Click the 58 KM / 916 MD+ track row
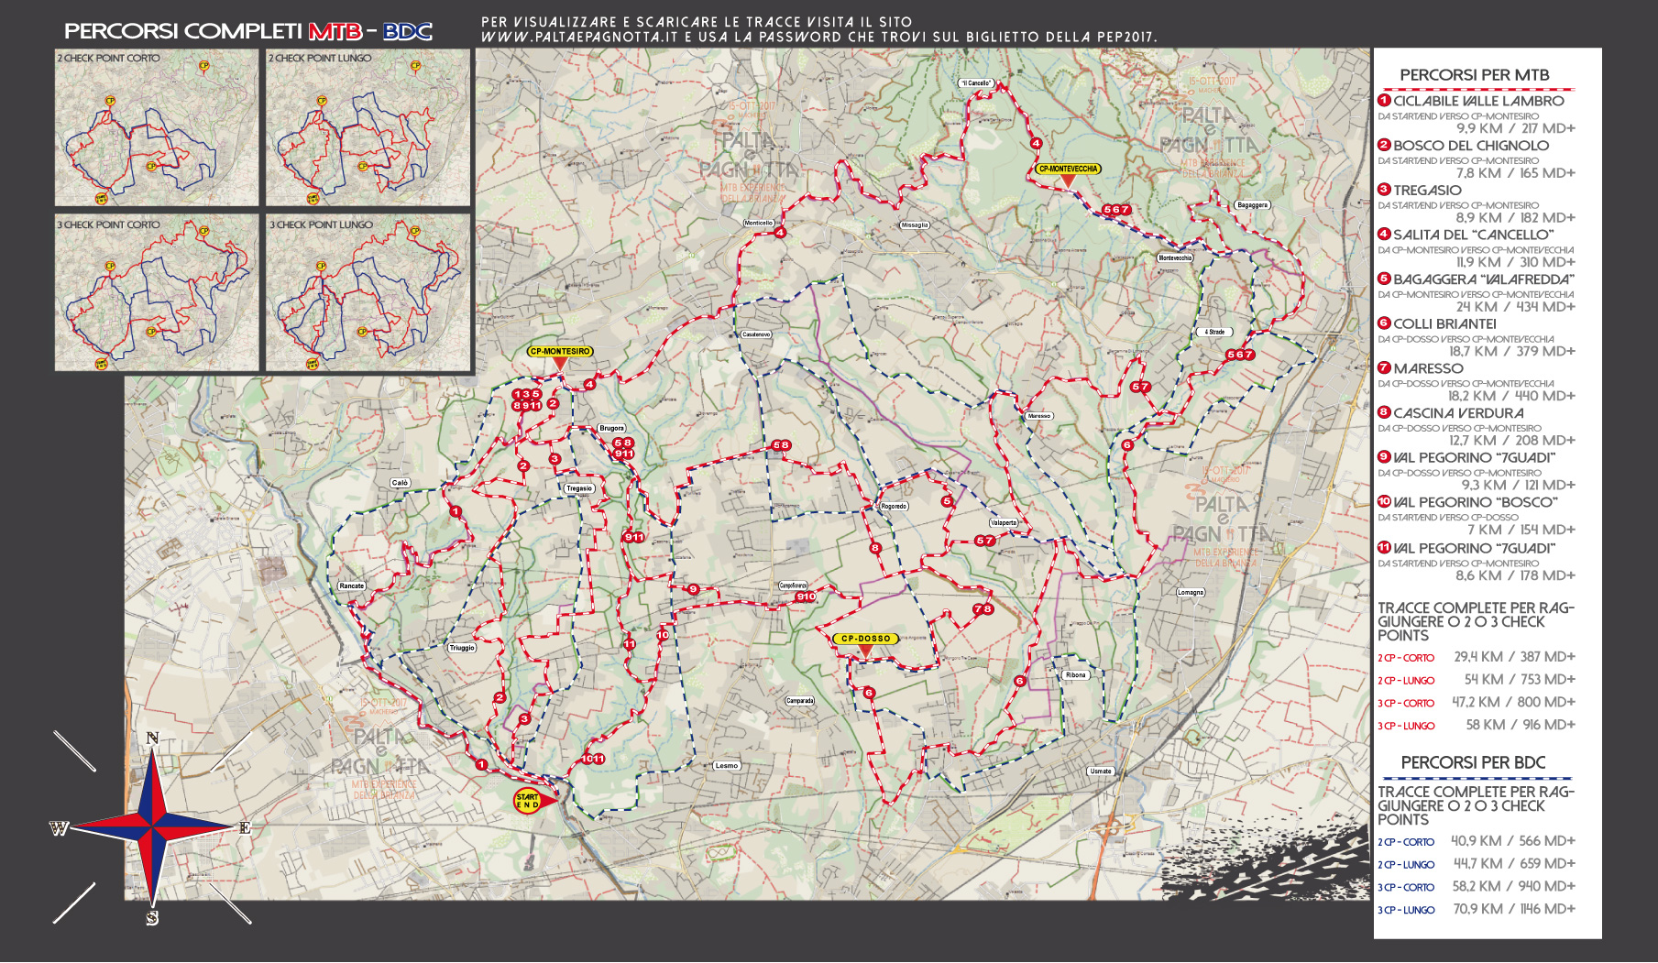1658x963 pixels. [x=1476, y=725]
